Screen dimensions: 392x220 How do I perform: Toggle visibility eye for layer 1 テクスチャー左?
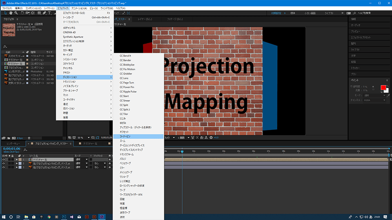(x=4, y=159)
